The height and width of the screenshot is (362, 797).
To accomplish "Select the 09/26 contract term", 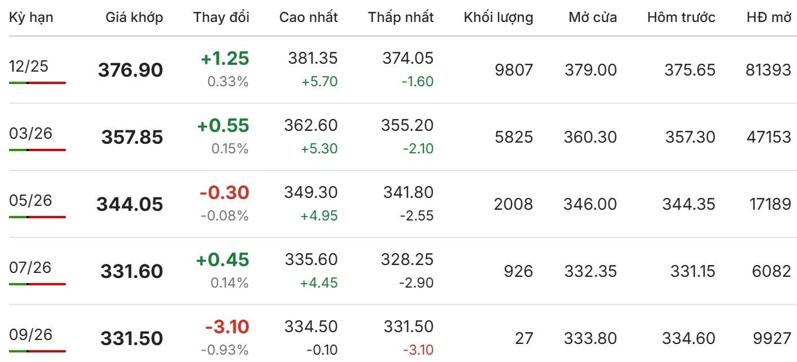I will 30,334.
